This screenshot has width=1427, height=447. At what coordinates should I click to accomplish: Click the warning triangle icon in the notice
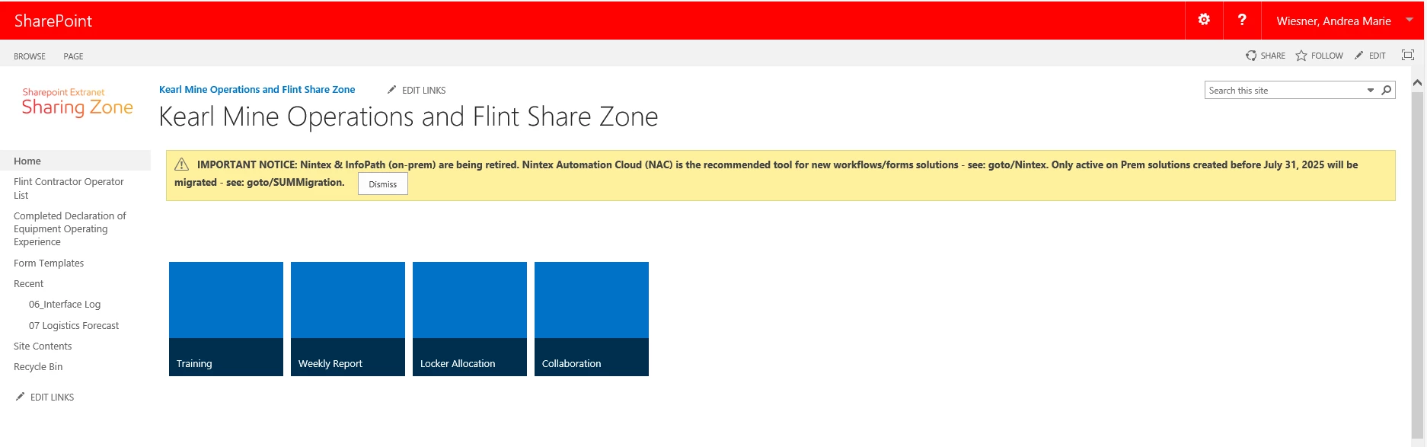click(182, 164)
